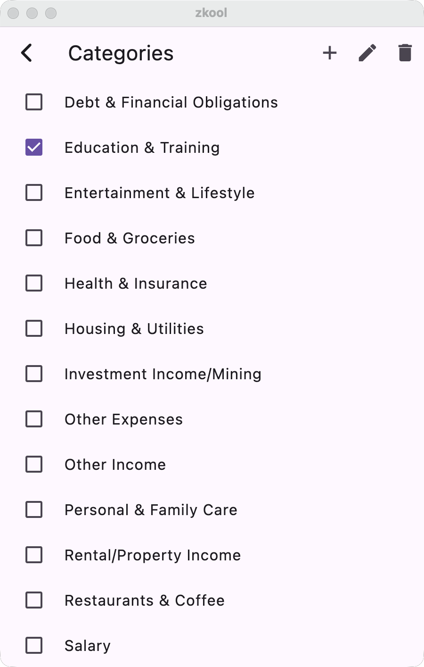Tick the Restaurants & Coffee checkbox

pyautogui.click(x=34, y=600)
